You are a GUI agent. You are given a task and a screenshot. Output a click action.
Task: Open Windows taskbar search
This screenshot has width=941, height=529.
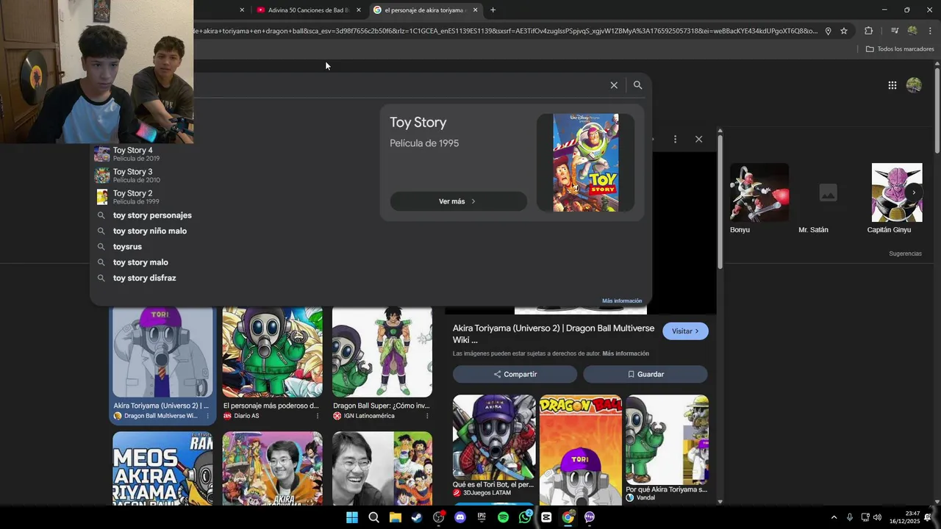coord(373,517)
